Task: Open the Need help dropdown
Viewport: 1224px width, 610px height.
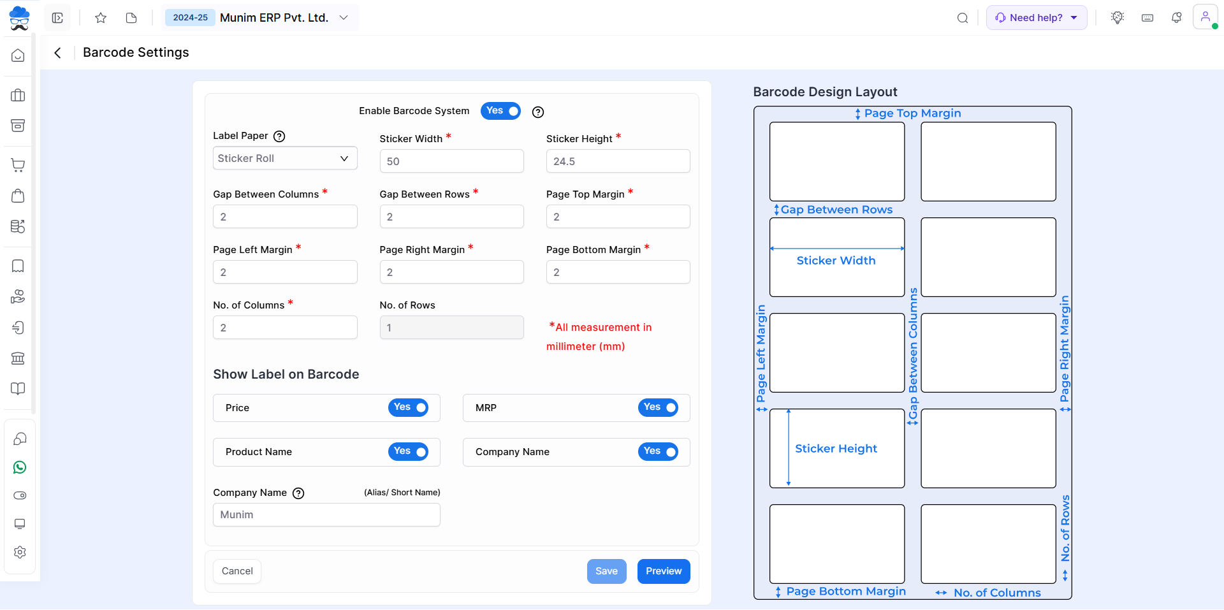Action: click(1036, 18)
